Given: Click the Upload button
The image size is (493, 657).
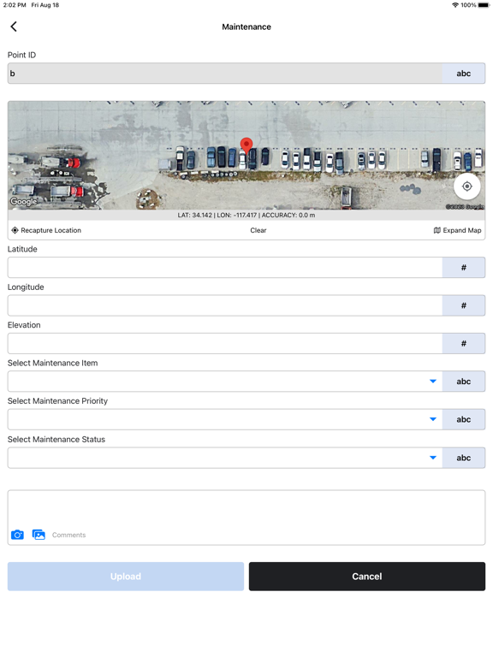Looking at the screenshot, I should [x=126, y=577].
